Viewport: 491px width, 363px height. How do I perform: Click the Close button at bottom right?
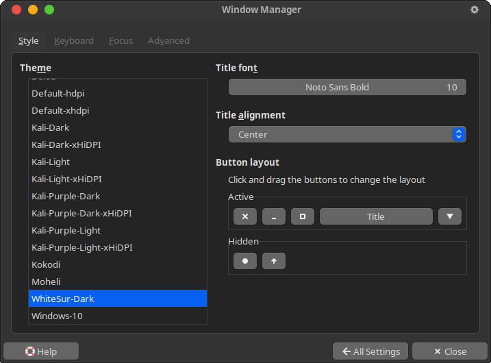(x=450, y=351)
